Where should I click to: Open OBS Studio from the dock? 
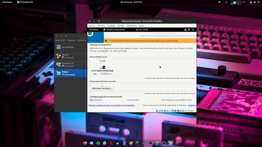pos(164,143)
